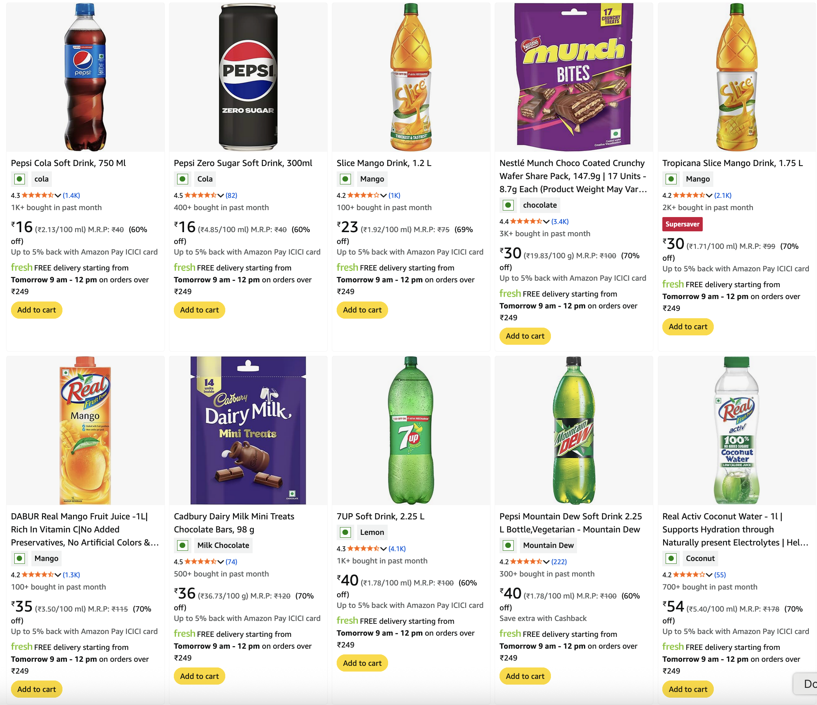Expand rating dropdown for Pepsi Cola 750 Ml
Image resolution: width=817 pixels, height=705 pixels.
(x=58, y=195)
